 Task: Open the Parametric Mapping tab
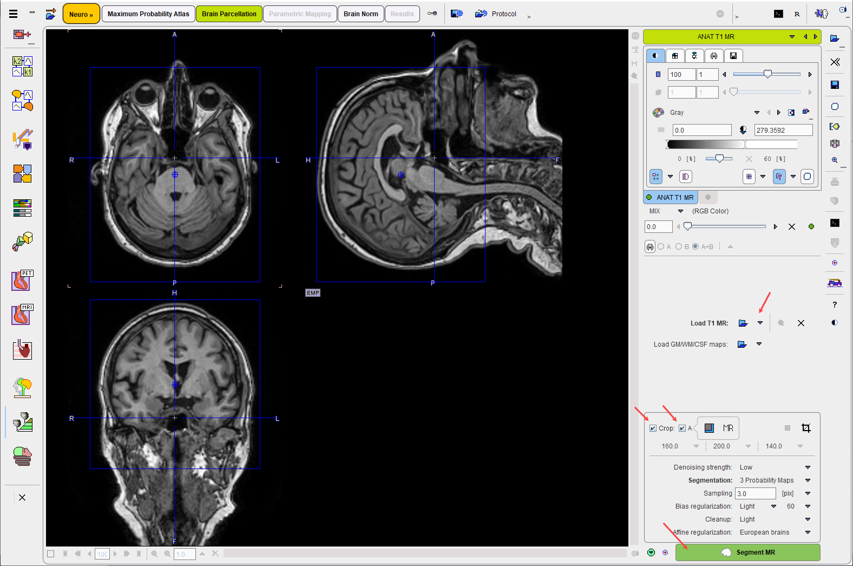300,14
